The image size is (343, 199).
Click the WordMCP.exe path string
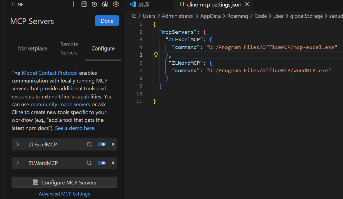pyautogui.click(x=269, y=71)
